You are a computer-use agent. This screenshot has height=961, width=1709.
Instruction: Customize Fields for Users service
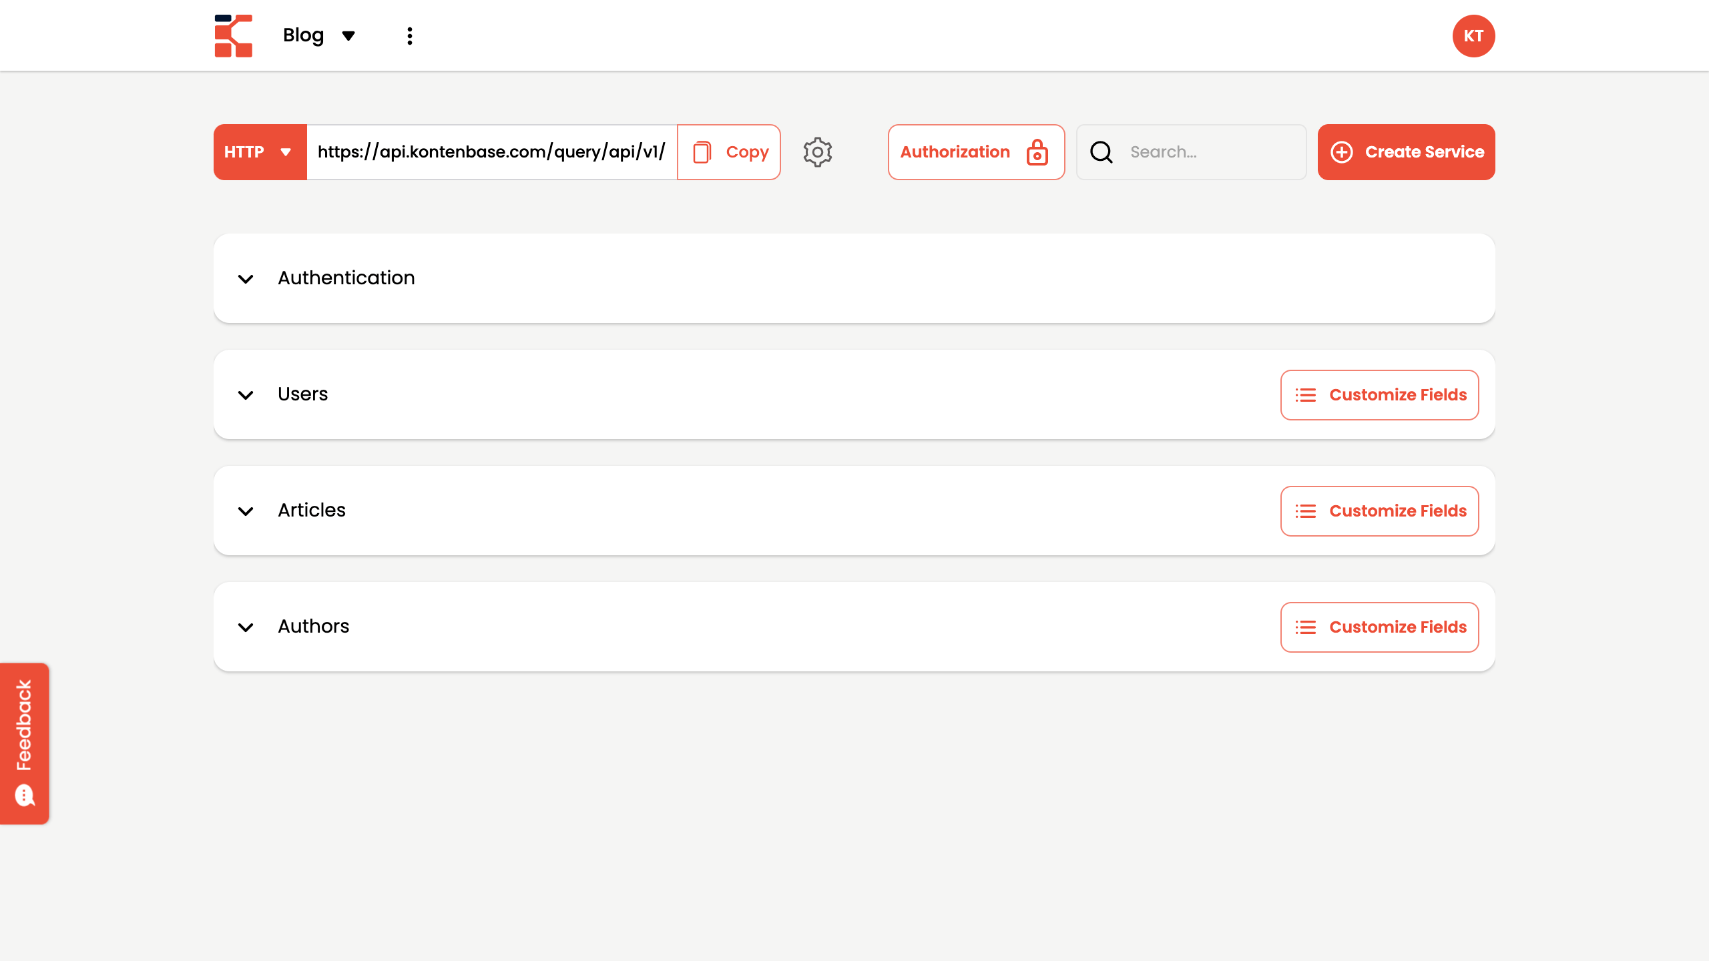tap(1379, 395)
